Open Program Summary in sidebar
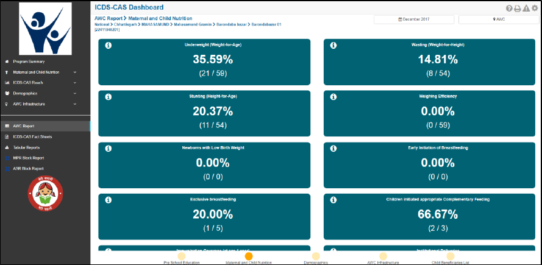Screen dimensions: 542x265 click(29, 62)
